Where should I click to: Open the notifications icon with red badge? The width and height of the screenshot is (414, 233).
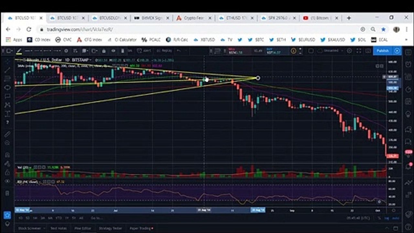click(x=408, y=166)
